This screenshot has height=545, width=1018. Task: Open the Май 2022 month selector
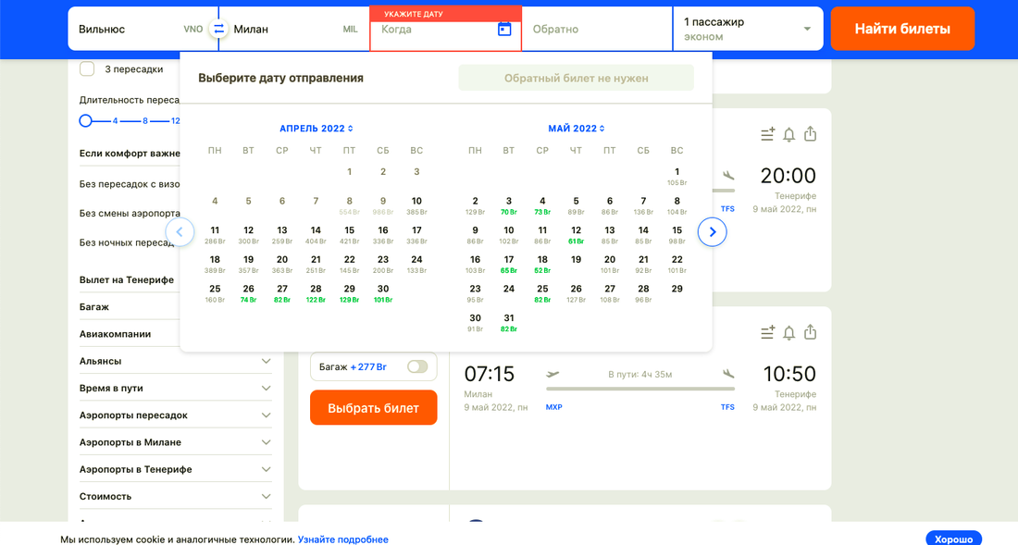click(577, 129)
